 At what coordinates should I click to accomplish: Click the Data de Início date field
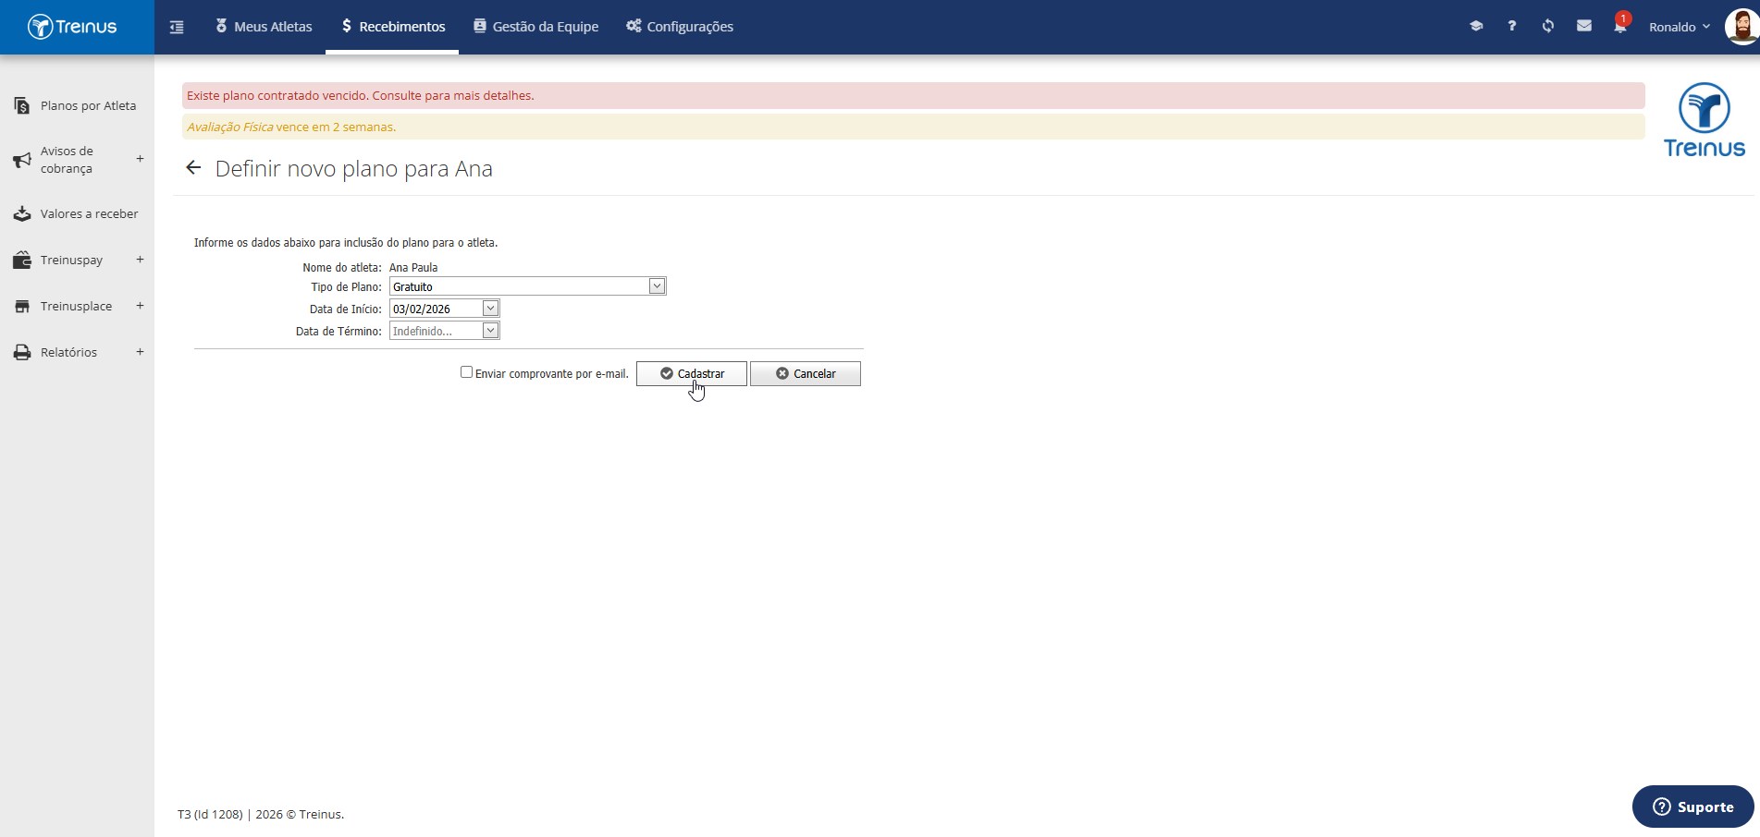click(x=436, y=309)
